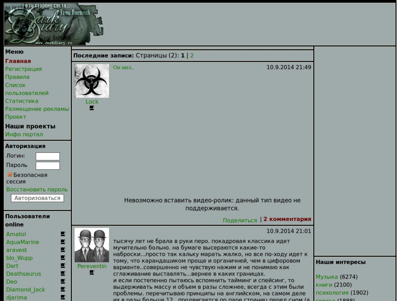
Task: Click the message icon next to djarima
Action: (x=63, y=297)
